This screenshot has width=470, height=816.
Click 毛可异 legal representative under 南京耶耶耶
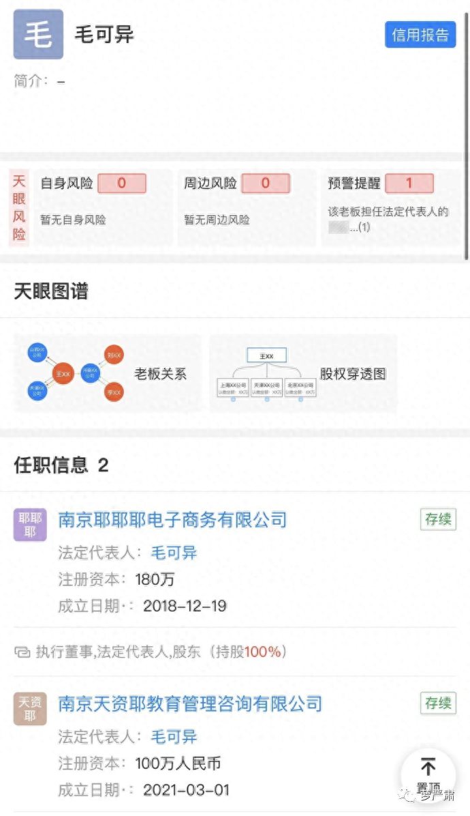tap(174, 553)
